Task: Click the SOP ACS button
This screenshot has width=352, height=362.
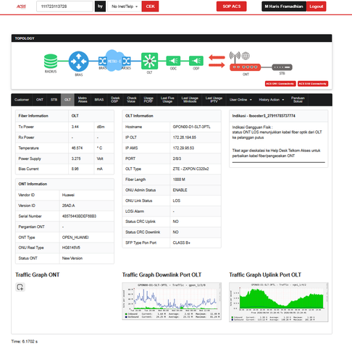Action: point(232,7)
